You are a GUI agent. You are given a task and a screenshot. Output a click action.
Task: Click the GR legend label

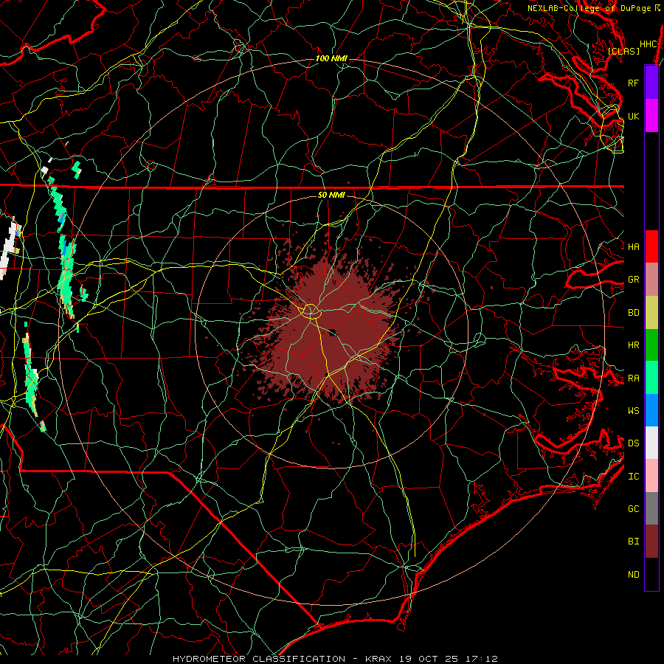click(x=633, y=280)
